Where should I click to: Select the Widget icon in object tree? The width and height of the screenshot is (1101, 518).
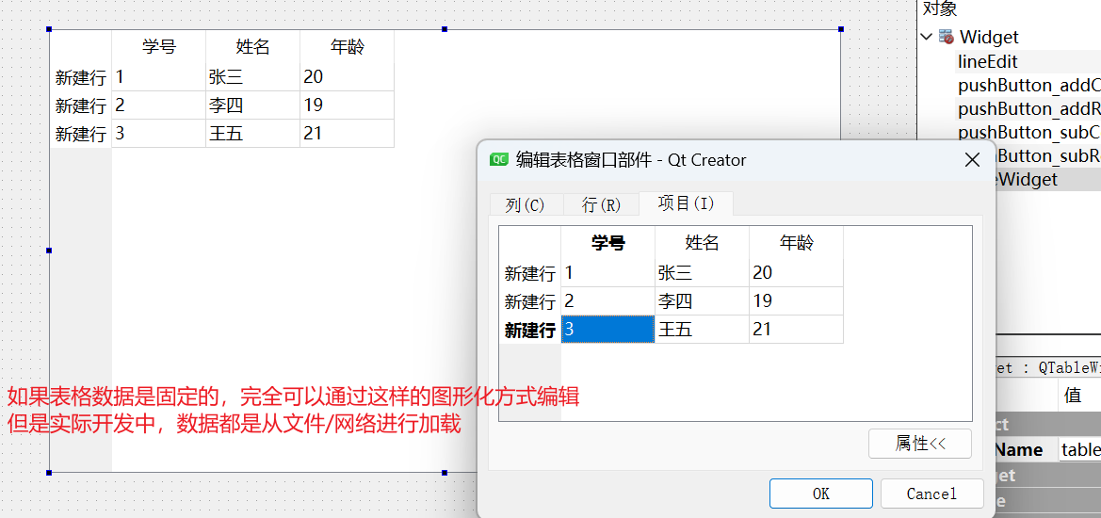[947, 37]
